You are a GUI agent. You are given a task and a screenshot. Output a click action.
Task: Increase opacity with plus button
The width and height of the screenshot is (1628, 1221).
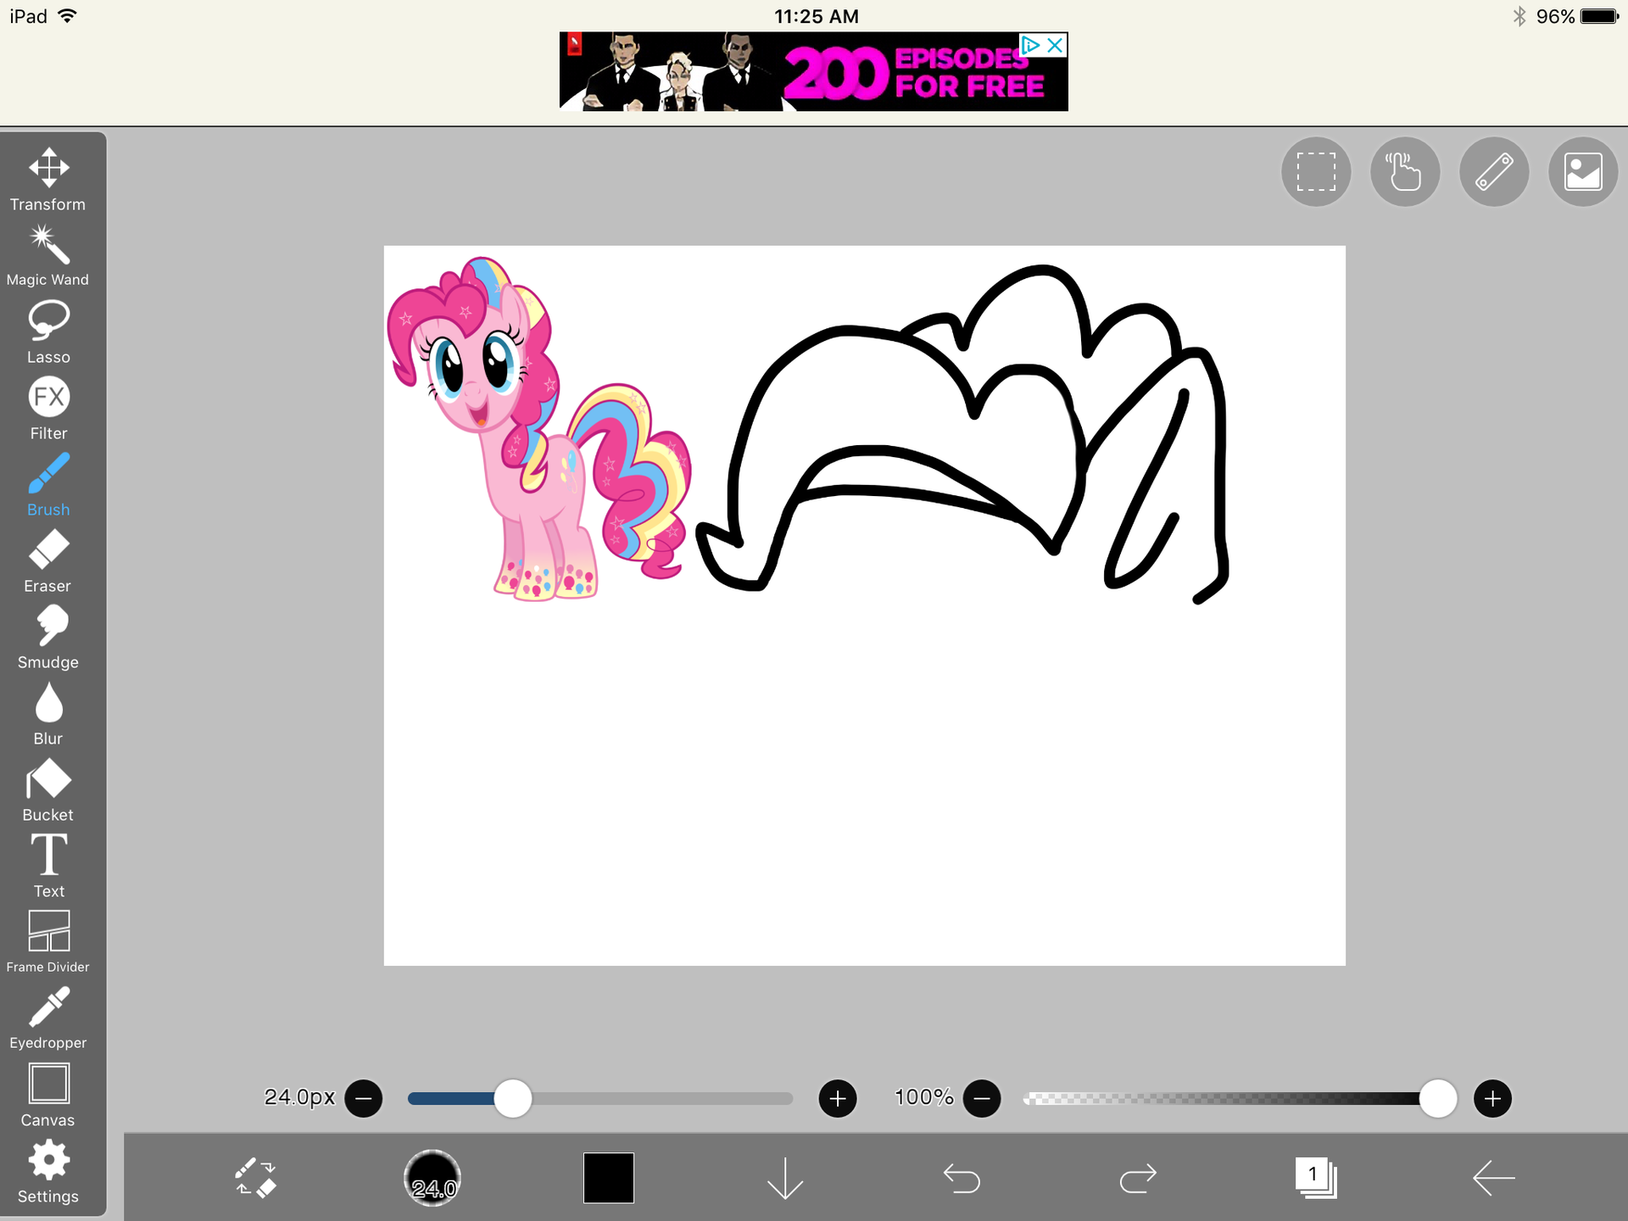(1493, 1098)
